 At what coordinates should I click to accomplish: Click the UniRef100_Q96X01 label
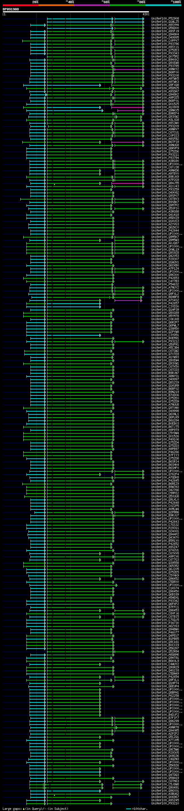[x=165, y=791]
